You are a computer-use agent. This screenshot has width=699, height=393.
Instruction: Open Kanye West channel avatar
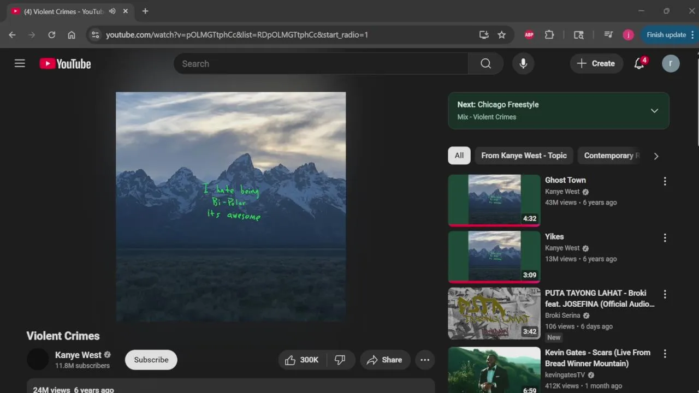(x=38, y=359)
